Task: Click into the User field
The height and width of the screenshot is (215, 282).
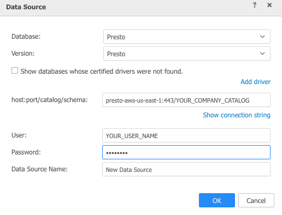Action: [186, 135]
